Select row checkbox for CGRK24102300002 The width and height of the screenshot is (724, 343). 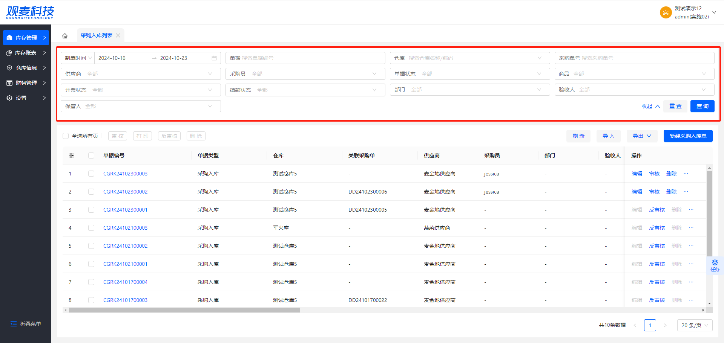pyautogui.click(x=91, y=192)
